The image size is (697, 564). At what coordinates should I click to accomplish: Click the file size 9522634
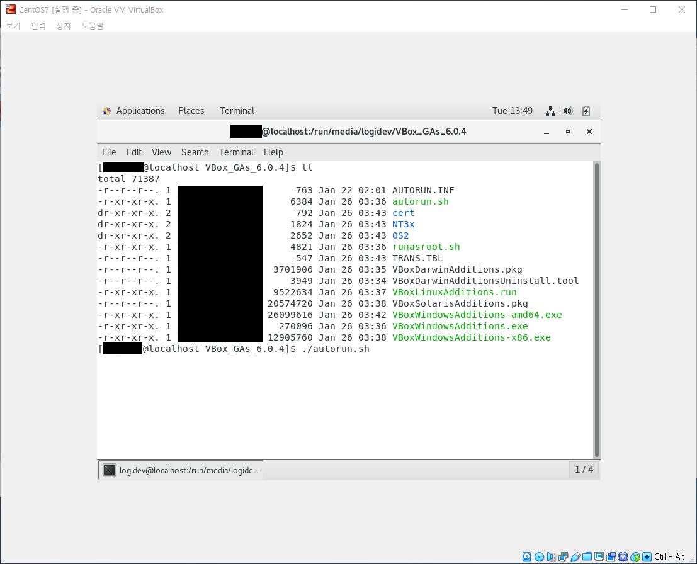click(293, 292)
